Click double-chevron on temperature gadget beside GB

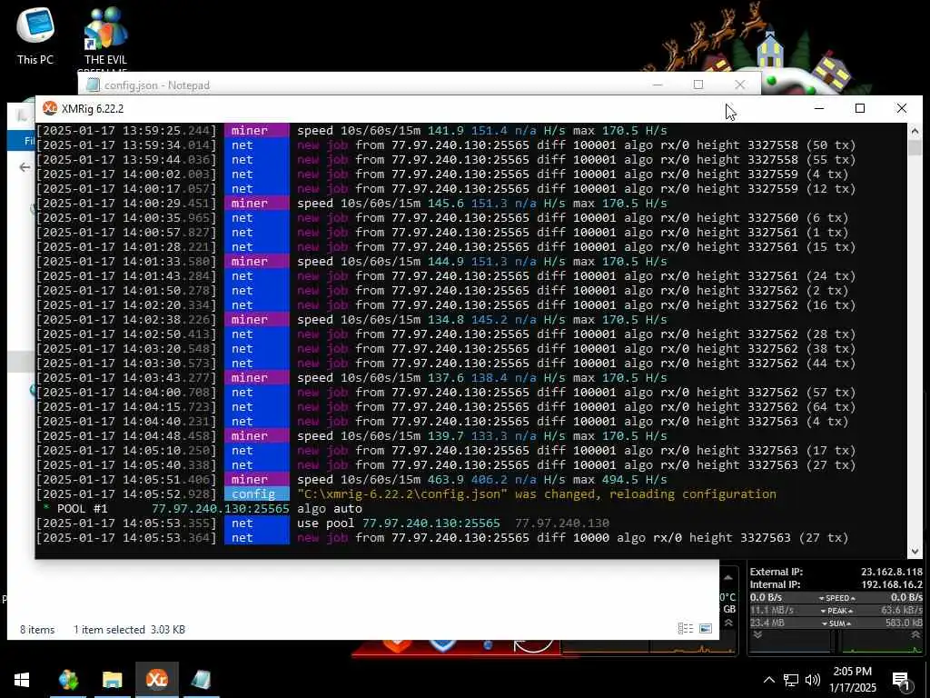pyautogui.click(x=728, y=623)
